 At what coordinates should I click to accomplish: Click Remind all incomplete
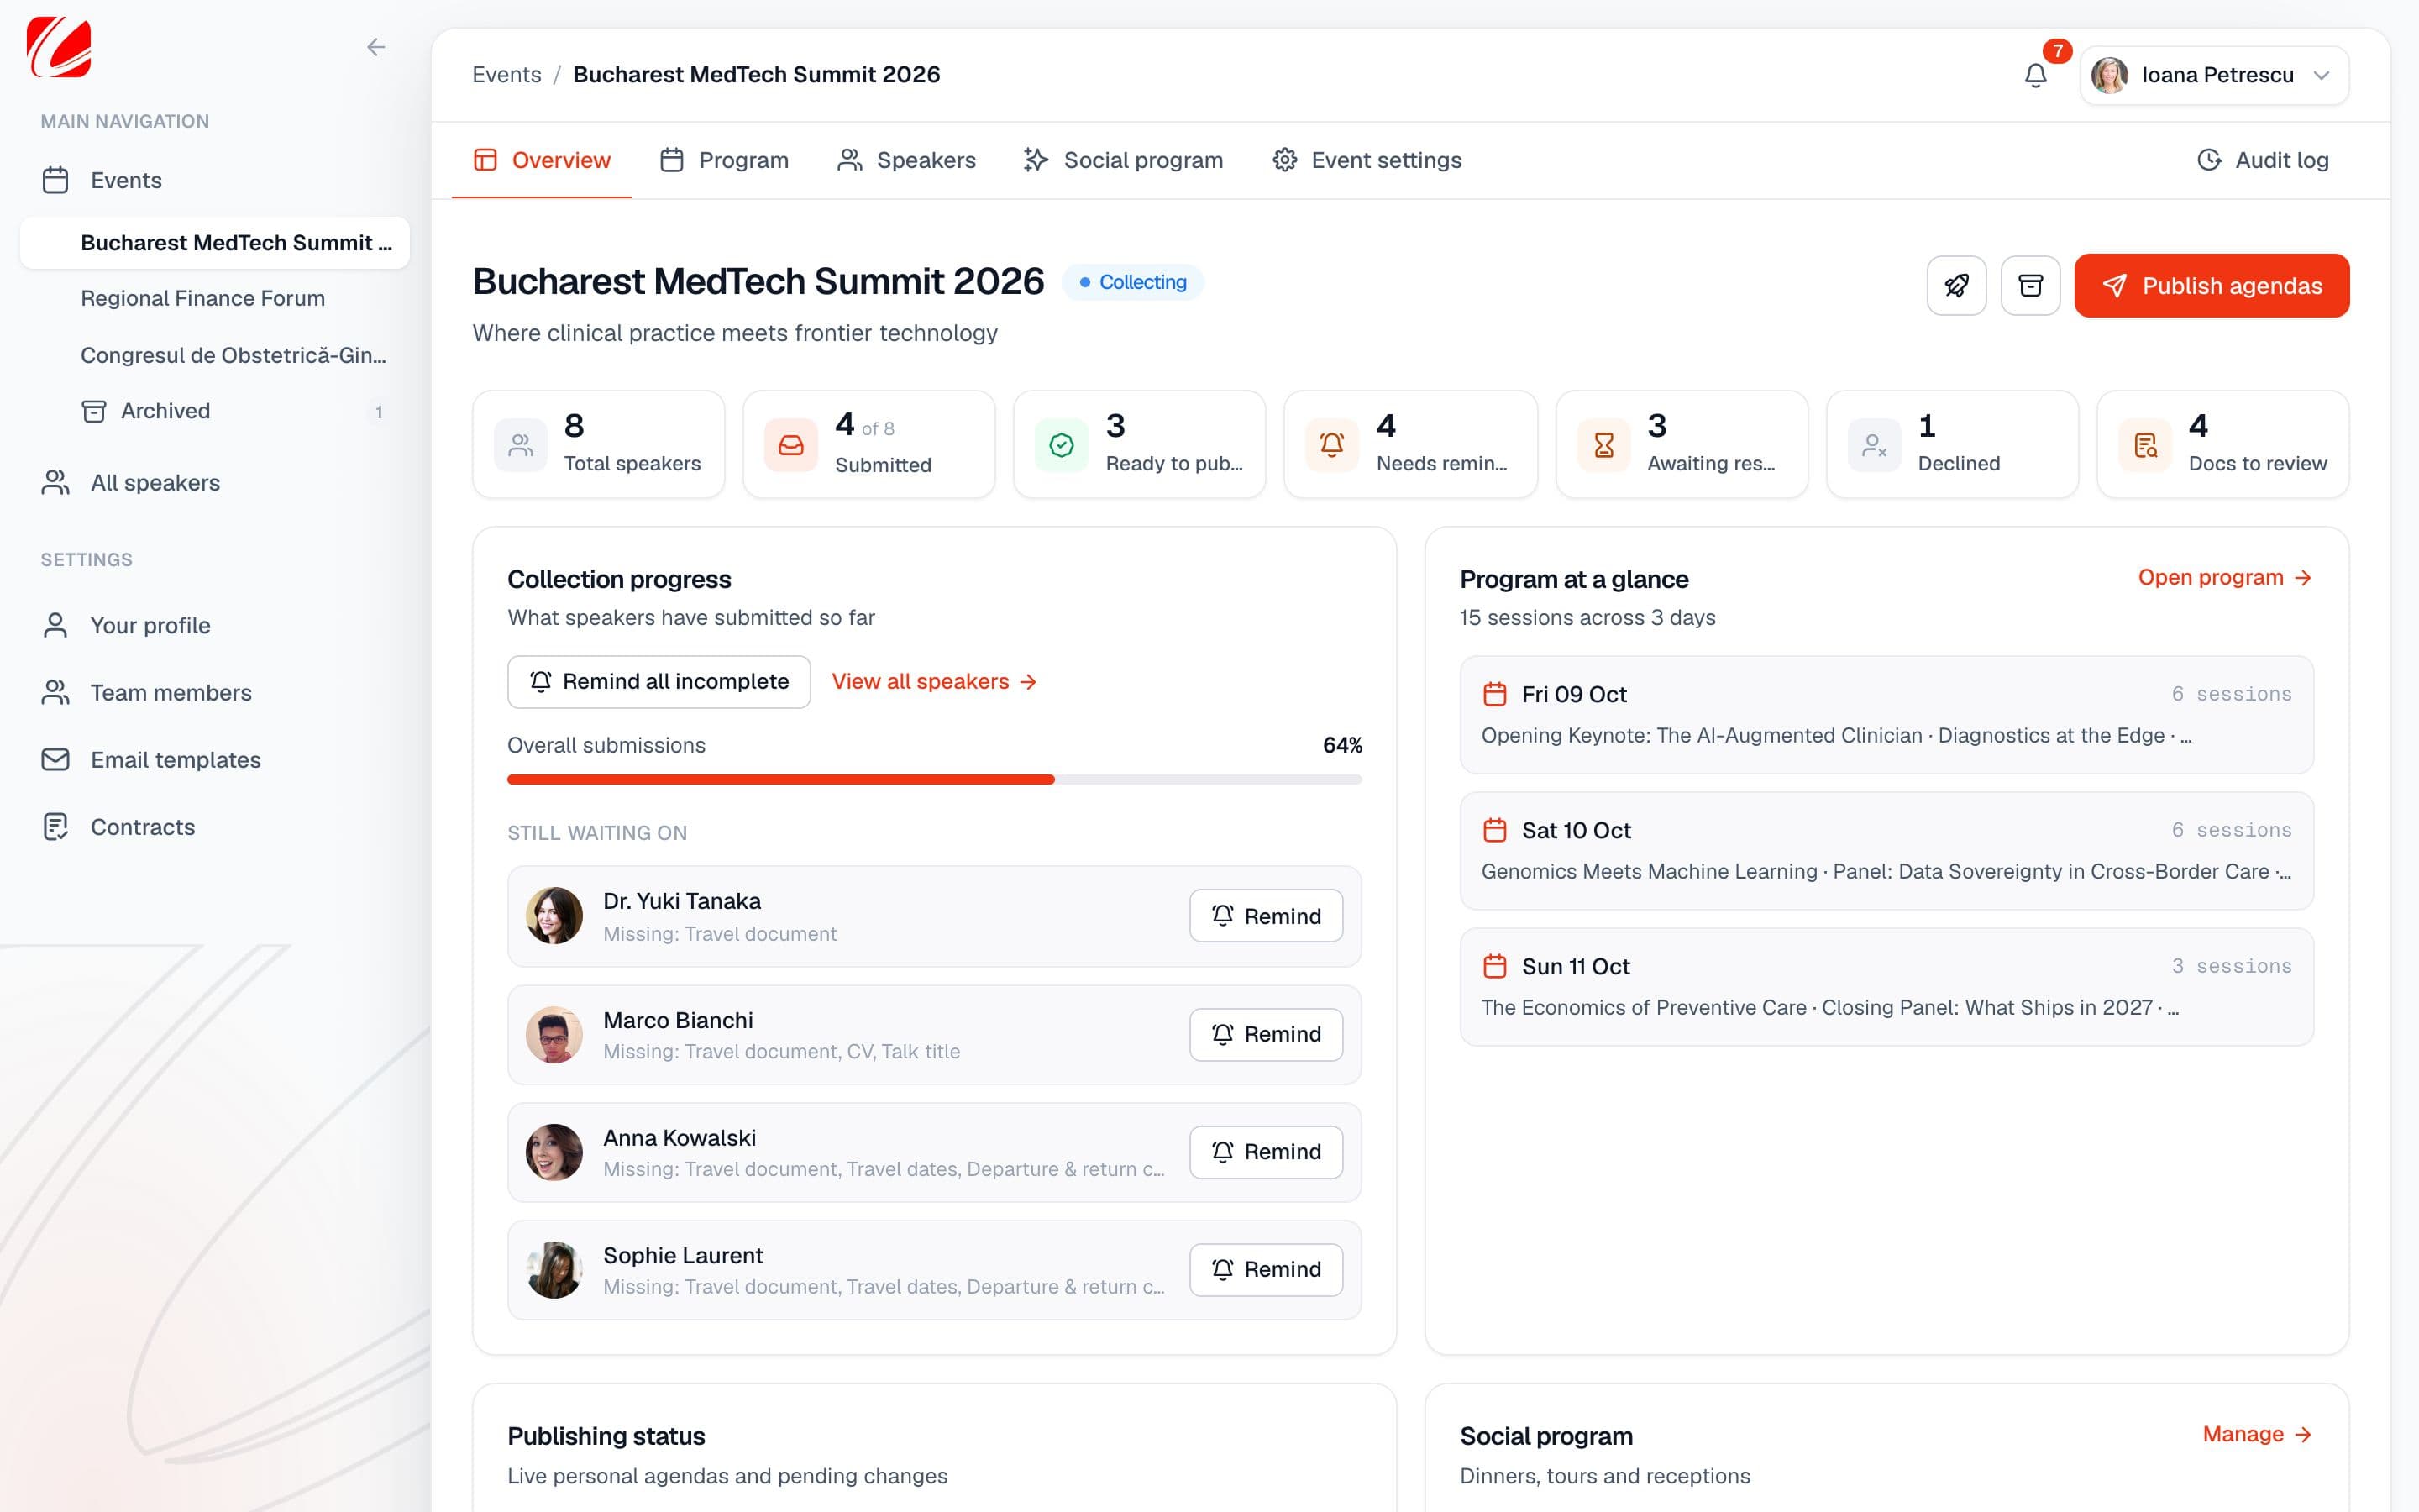[659, 682]
